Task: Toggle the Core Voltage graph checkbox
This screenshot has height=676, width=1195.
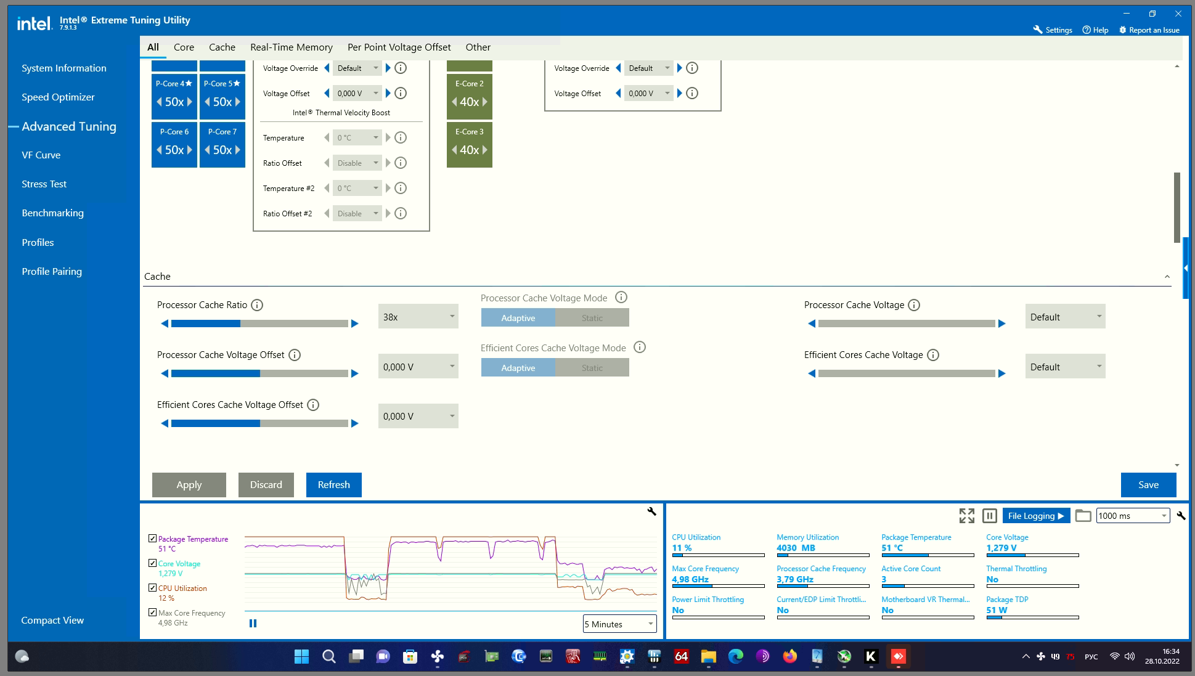Action: (x=152, y=563)
